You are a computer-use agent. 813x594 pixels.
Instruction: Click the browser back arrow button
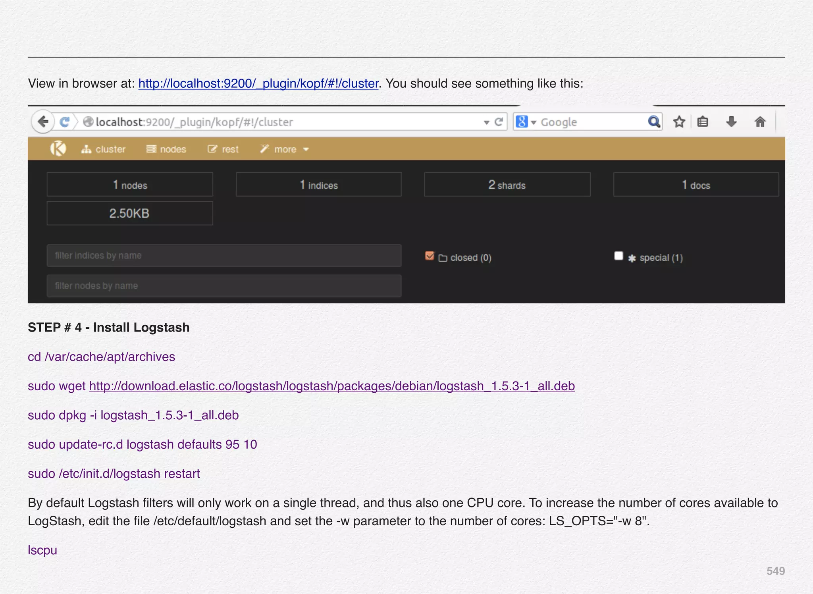point(43,121)
